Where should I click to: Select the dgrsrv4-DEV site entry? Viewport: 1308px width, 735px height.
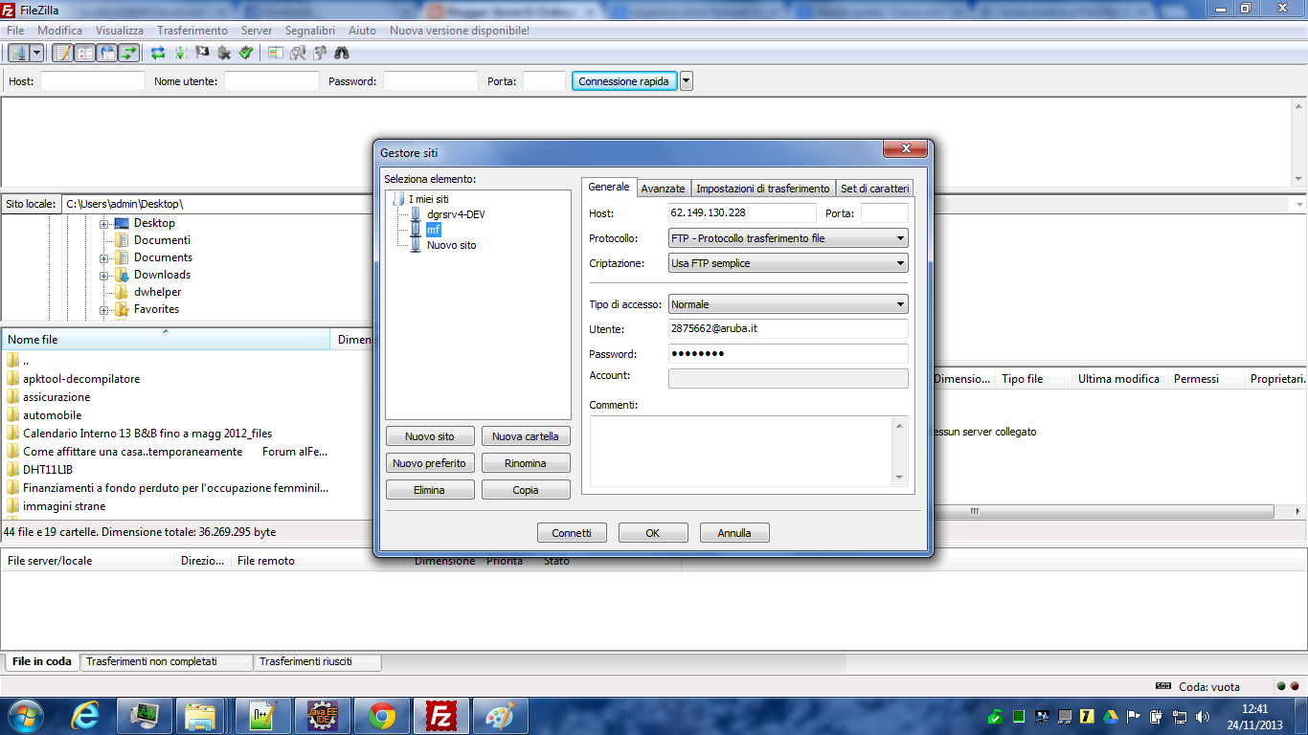(x=456, y=214)
